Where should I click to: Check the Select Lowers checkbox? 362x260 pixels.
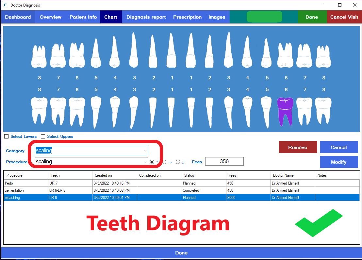point(7,137)
